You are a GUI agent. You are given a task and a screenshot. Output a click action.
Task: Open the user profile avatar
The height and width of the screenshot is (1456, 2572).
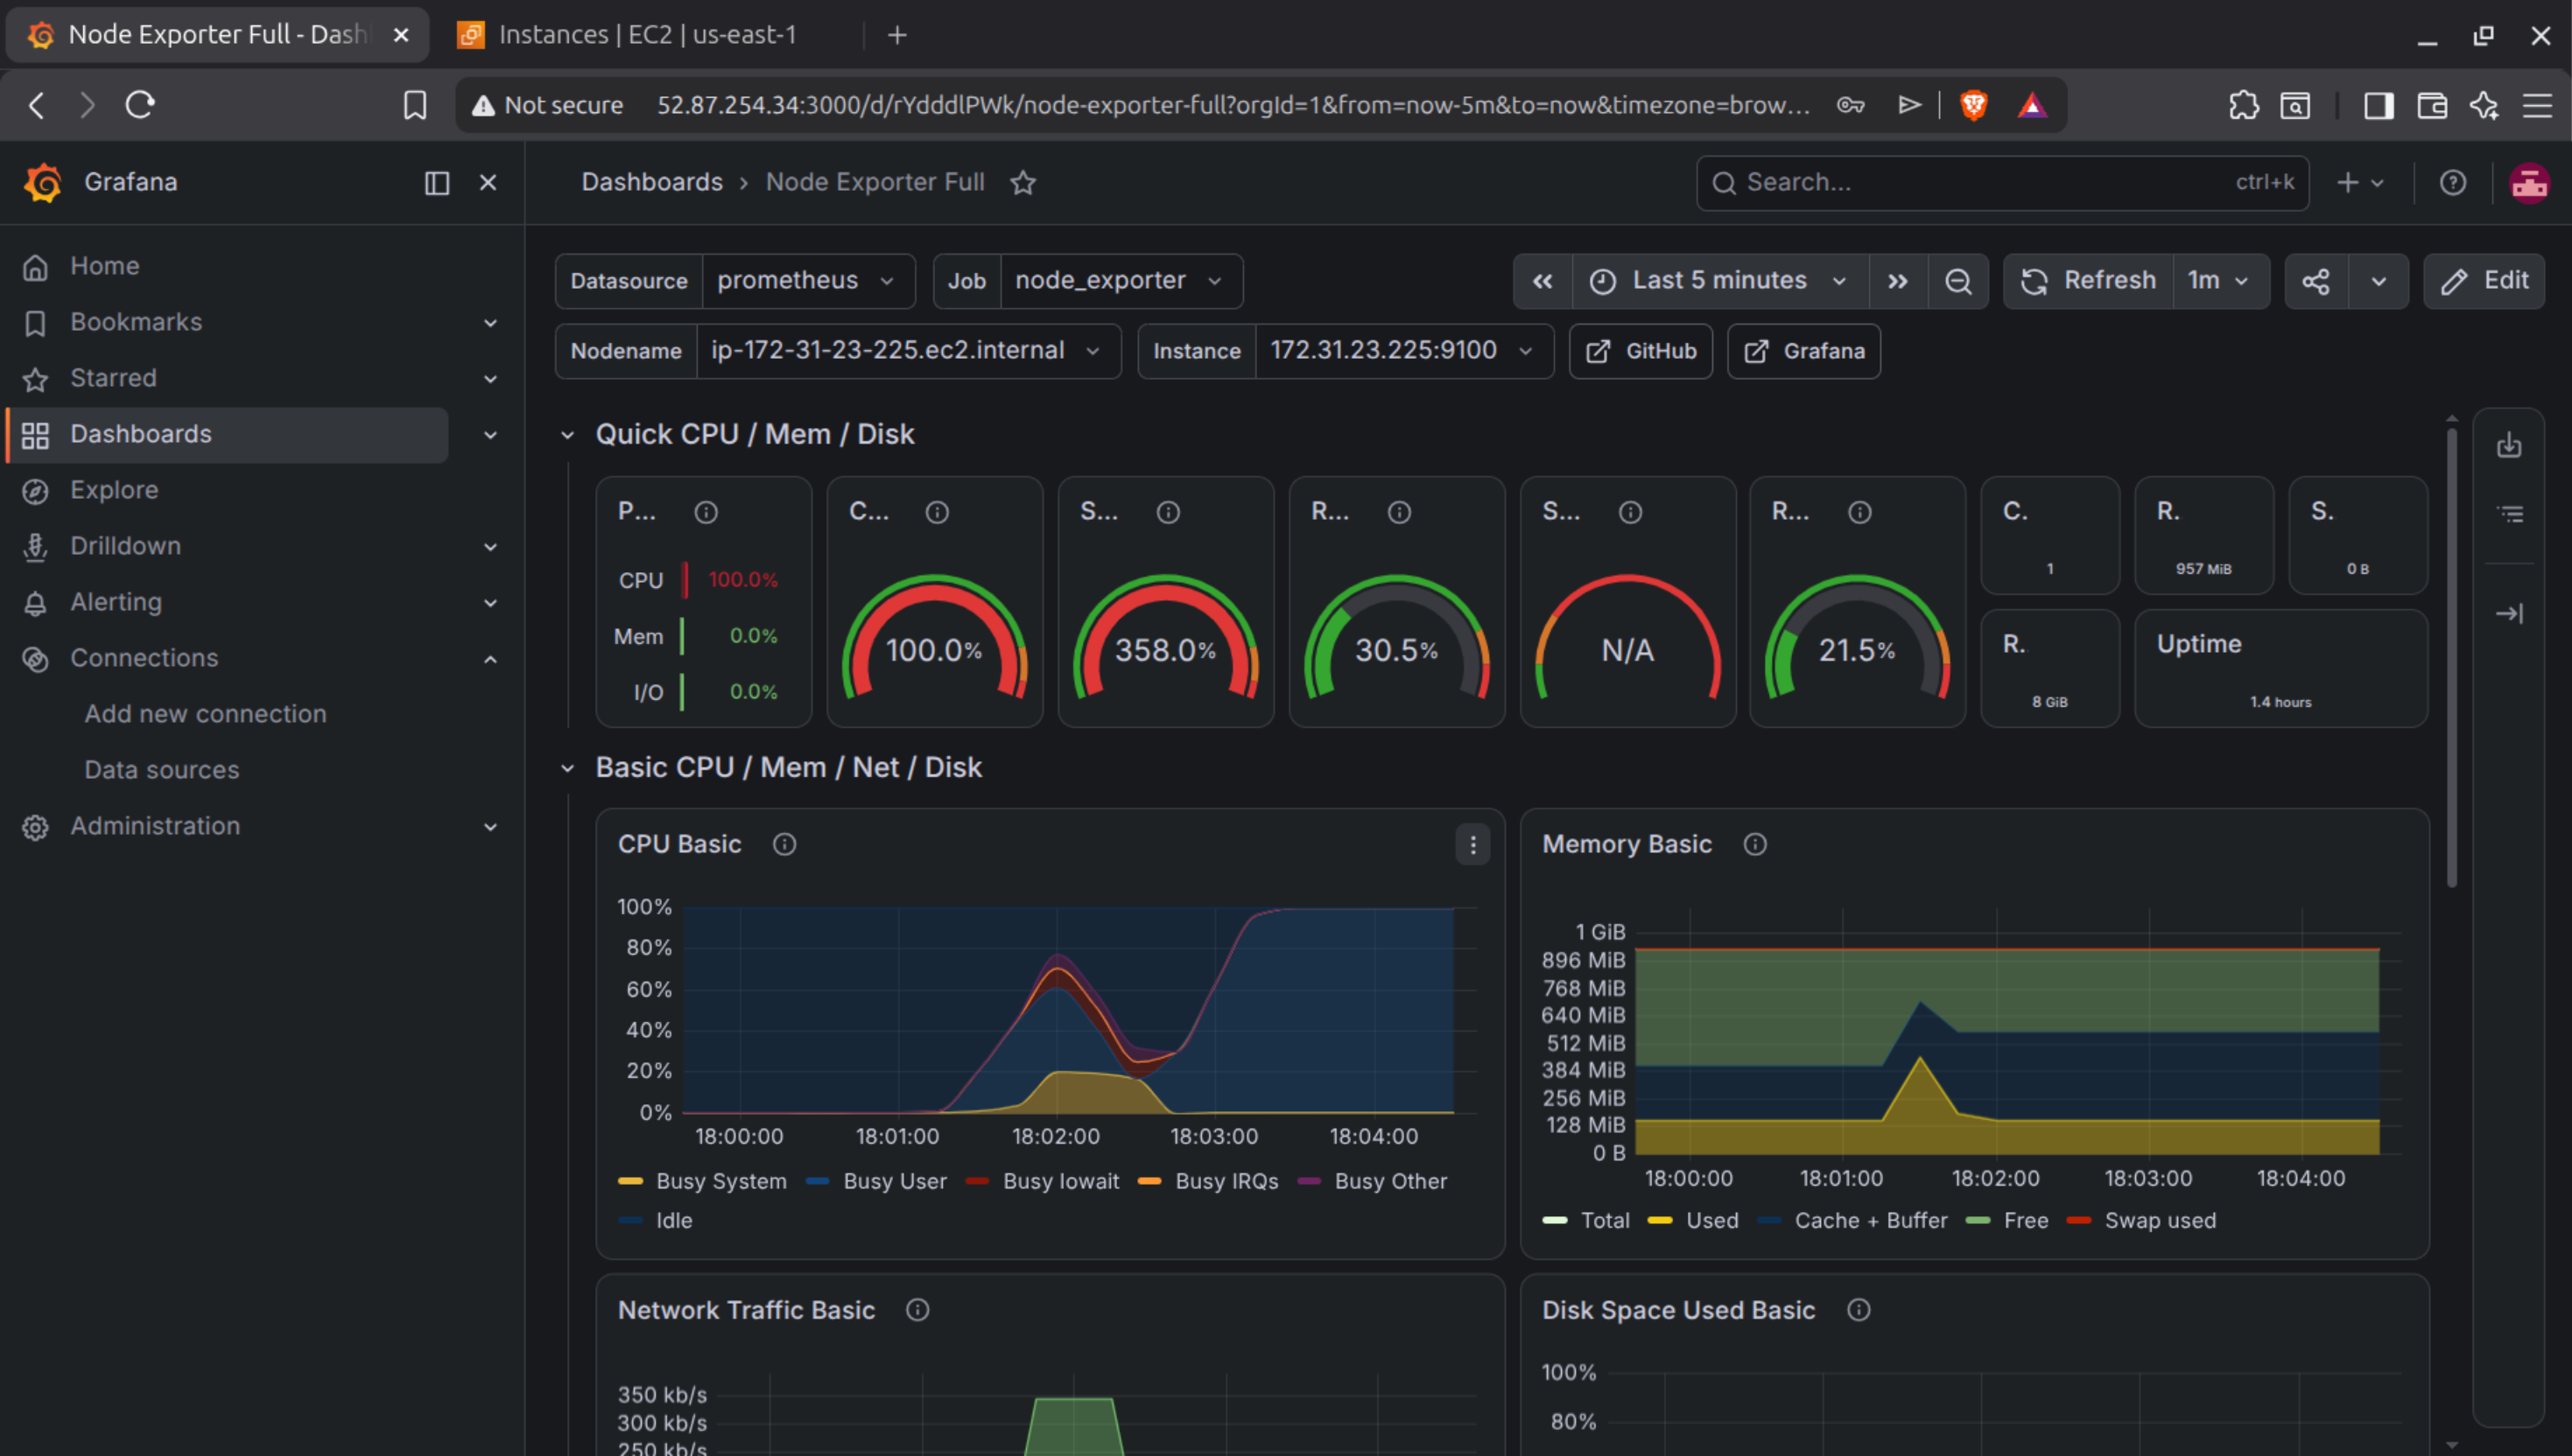coord(2529,183)
